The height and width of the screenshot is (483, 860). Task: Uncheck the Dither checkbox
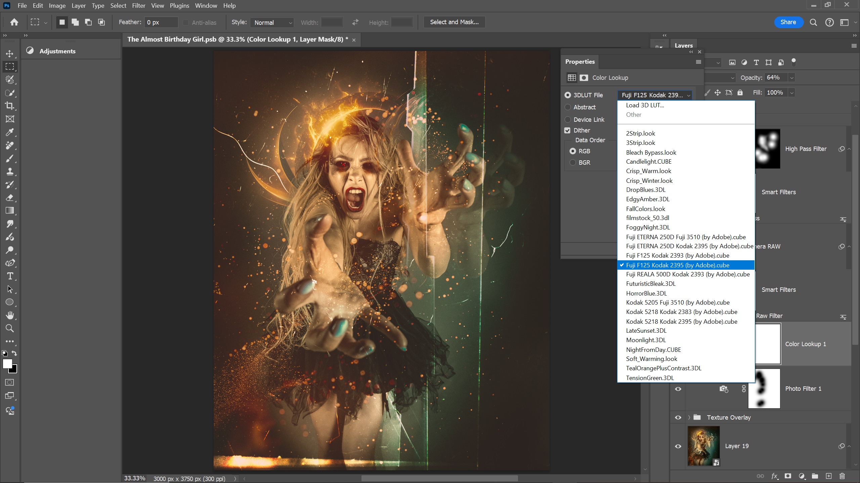click(568, 130)
